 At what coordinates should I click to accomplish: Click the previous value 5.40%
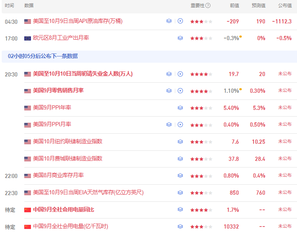tap(231, 108)
